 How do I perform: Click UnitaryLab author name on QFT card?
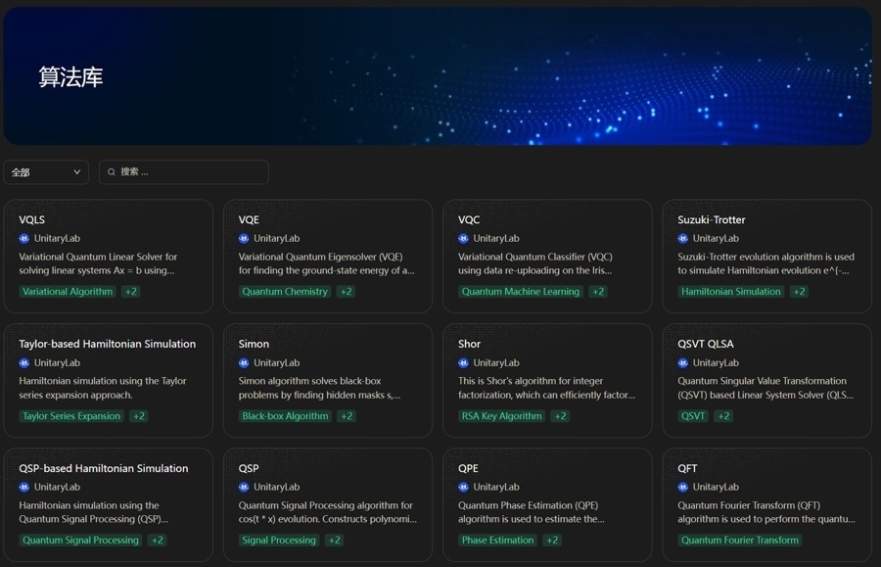[716, 487]
